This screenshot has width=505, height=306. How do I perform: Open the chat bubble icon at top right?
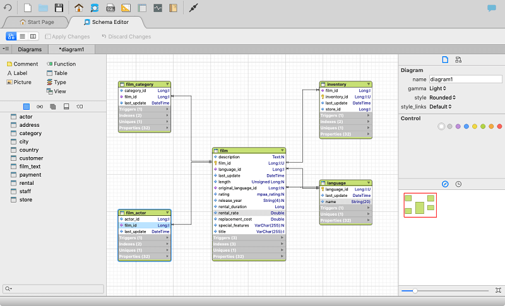[x=492, y=8]
